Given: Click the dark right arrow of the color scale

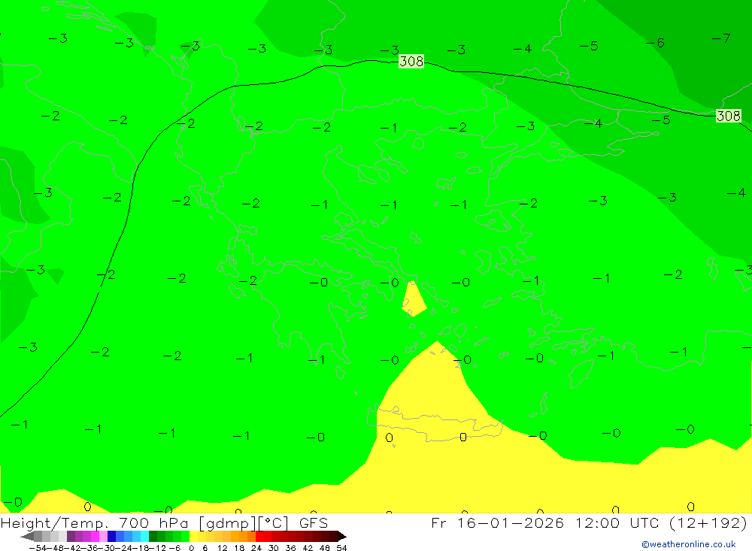Looking at the screenshot, I should point(342,537).
